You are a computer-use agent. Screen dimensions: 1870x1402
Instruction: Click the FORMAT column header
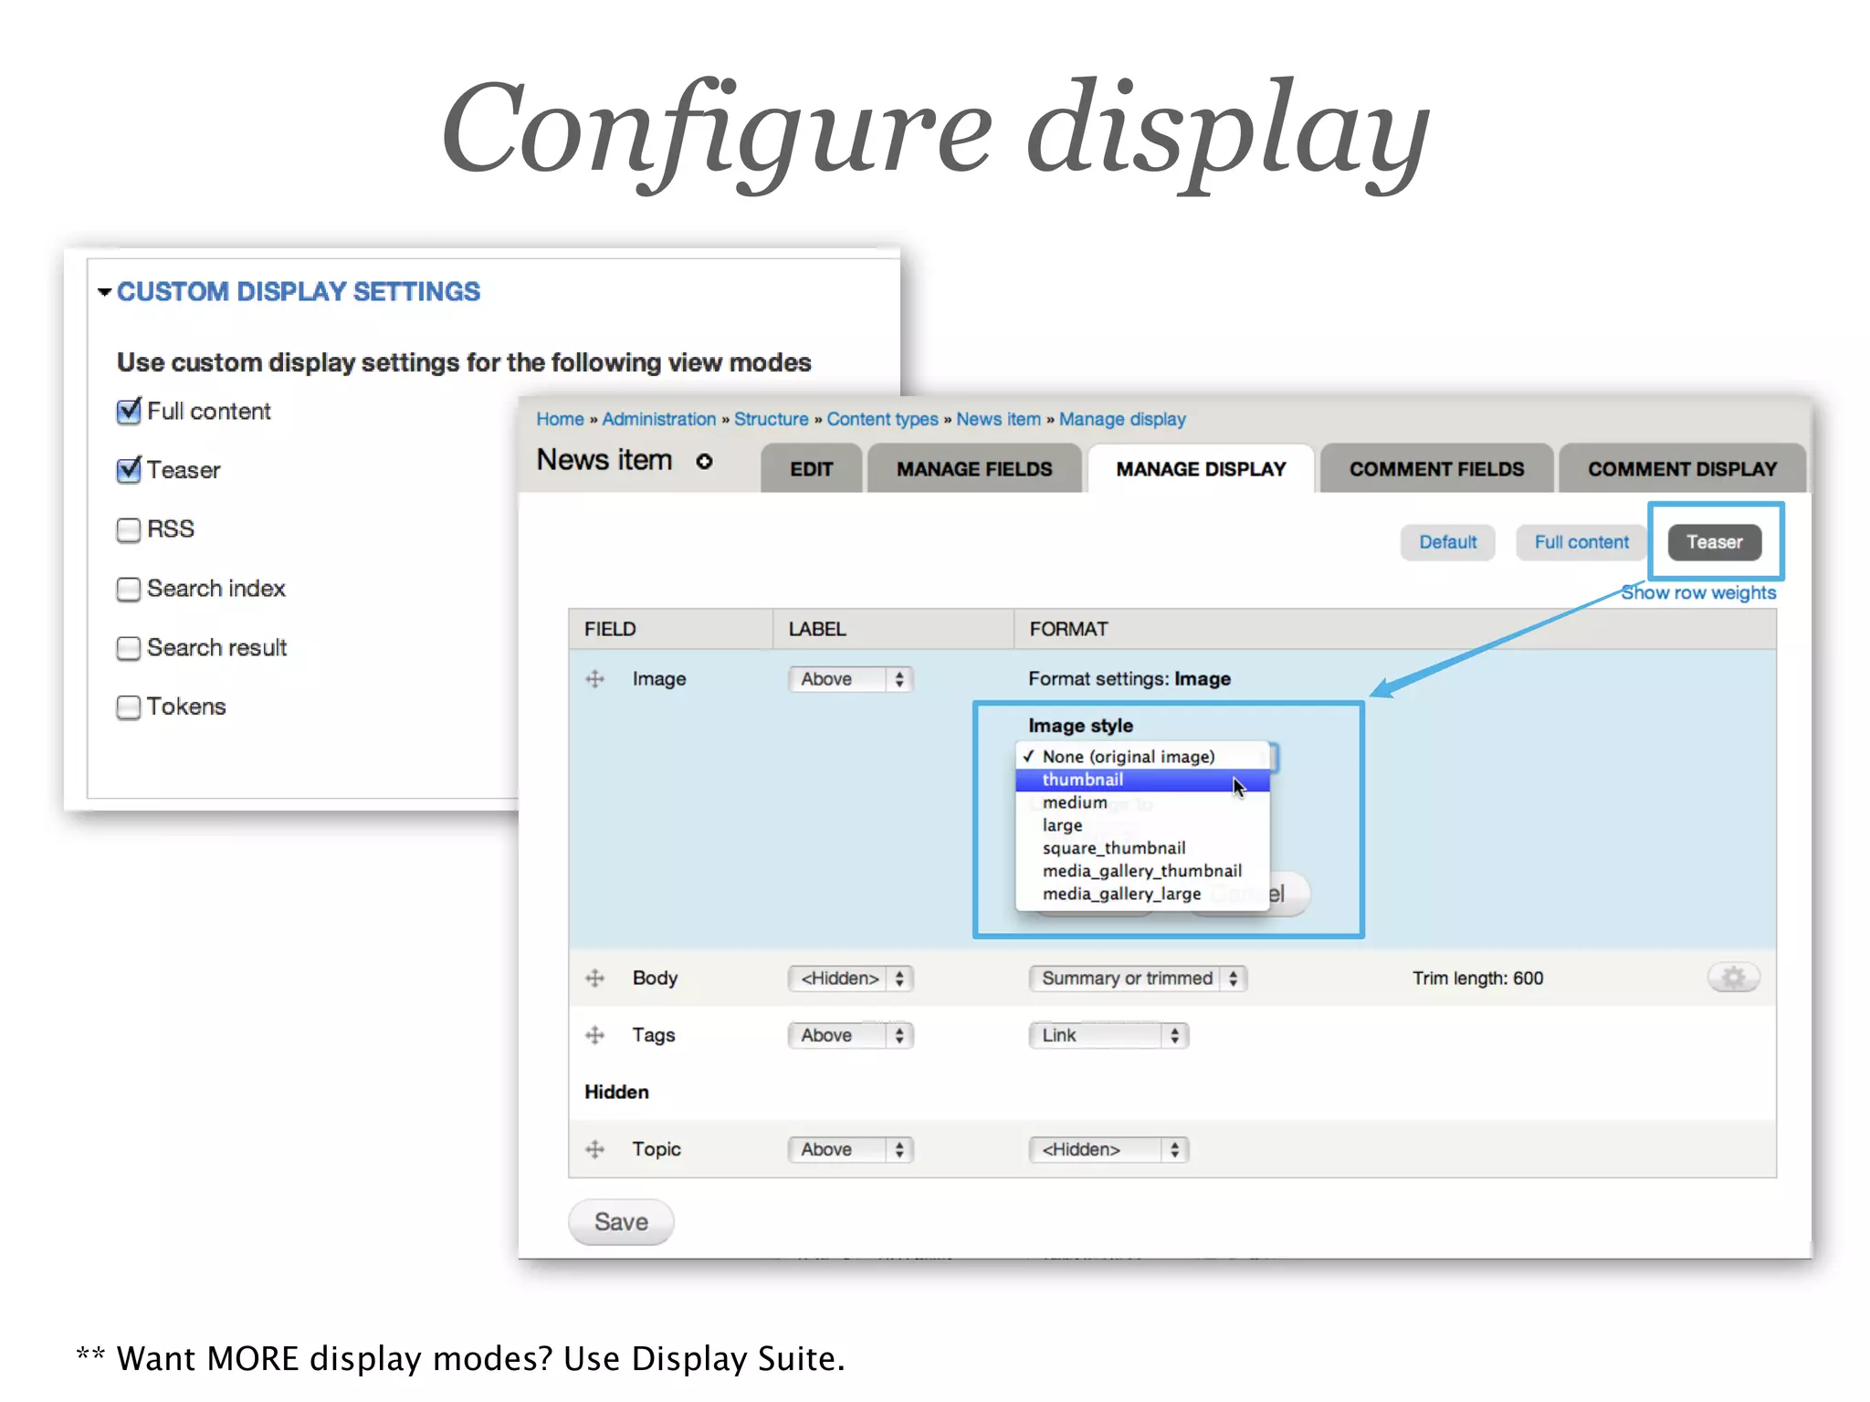tap(1068, 629)
